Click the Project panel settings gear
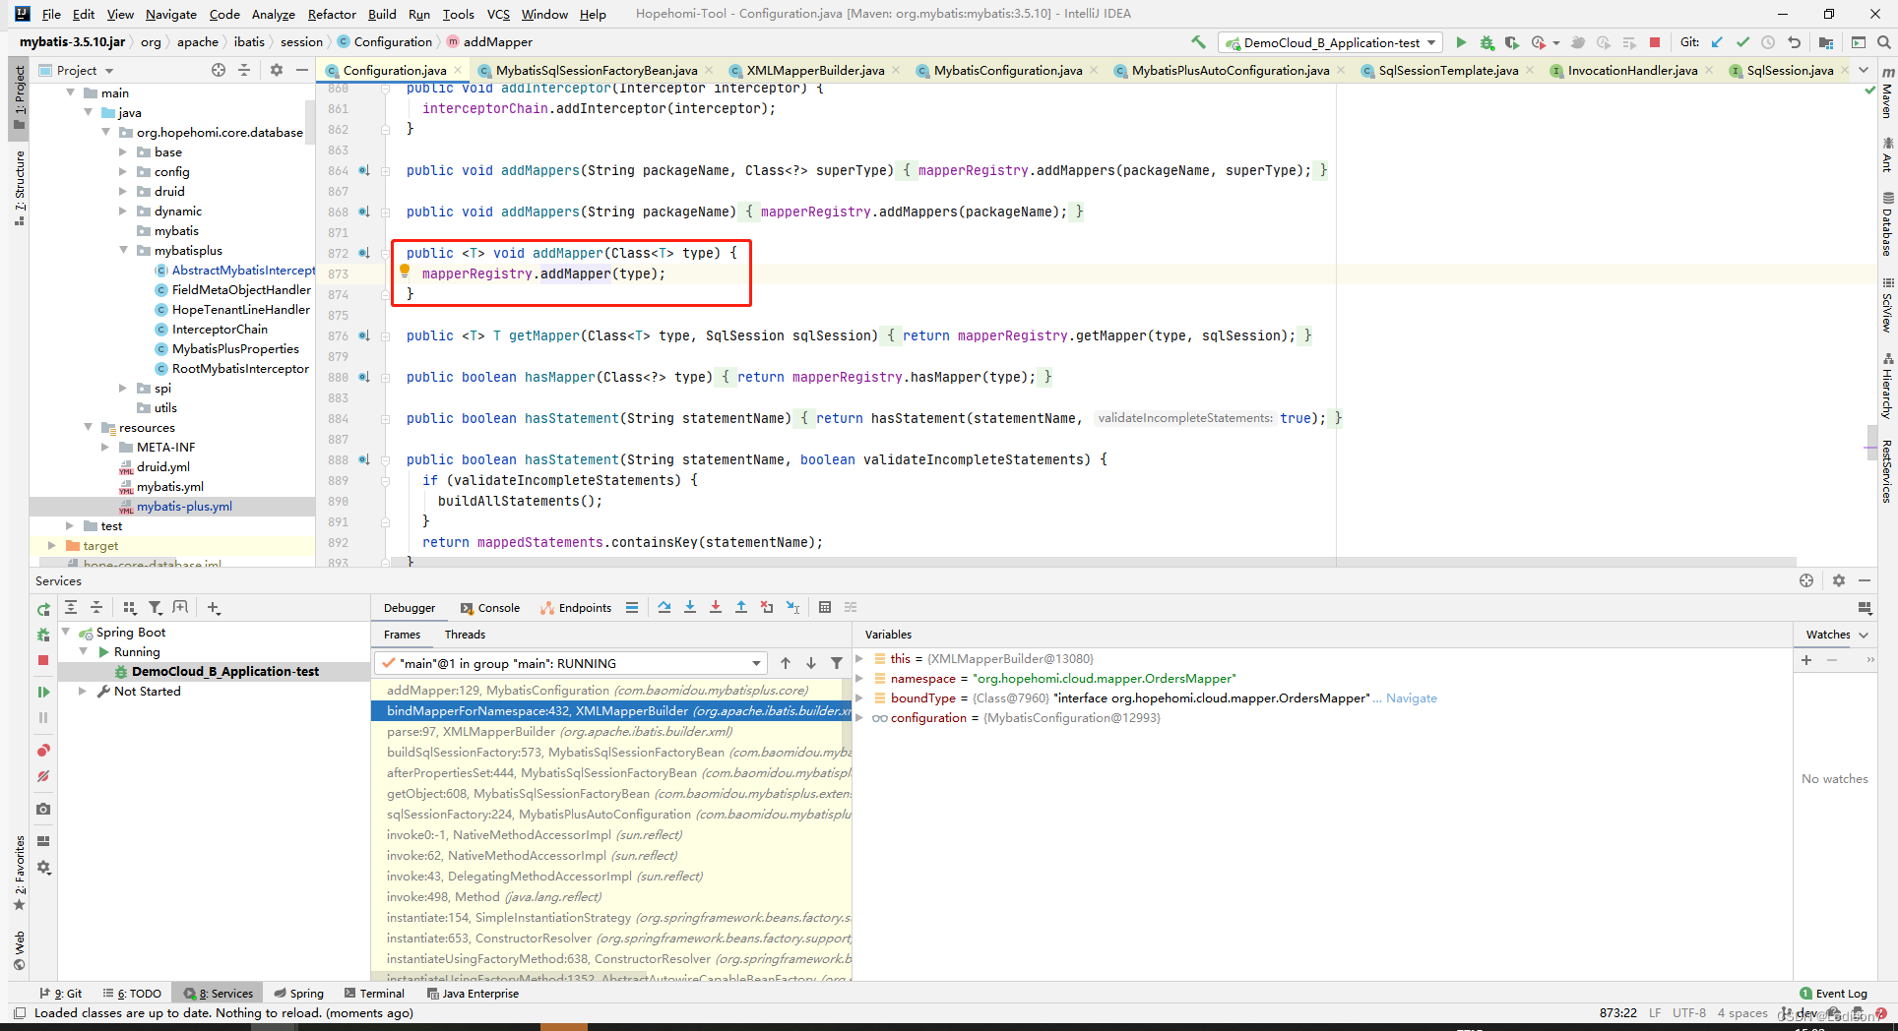 [x=277, y=70]
